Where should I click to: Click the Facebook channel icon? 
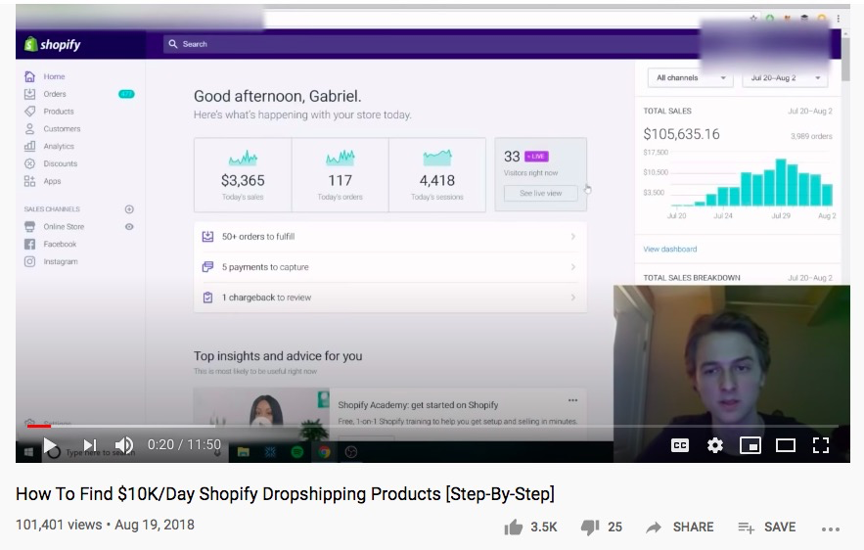pyautogui.click(x=29, y=244)
